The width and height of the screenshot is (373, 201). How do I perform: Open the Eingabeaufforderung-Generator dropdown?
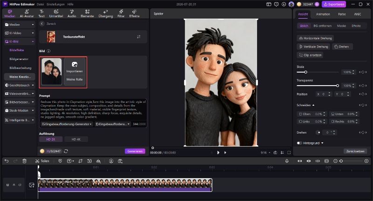67,124
